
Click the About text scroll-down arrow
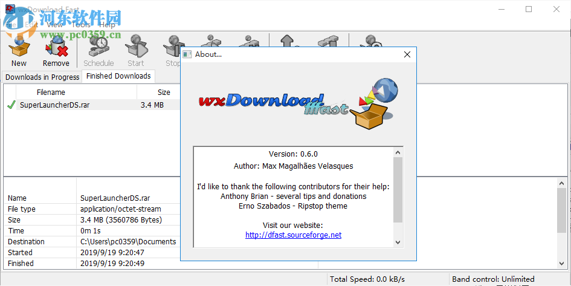click(398, 242)
